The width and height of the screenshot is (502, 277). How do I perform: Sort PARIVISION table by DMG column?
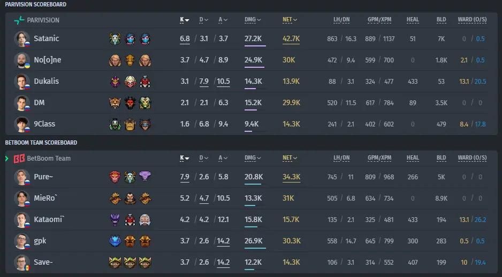point(253,20)
